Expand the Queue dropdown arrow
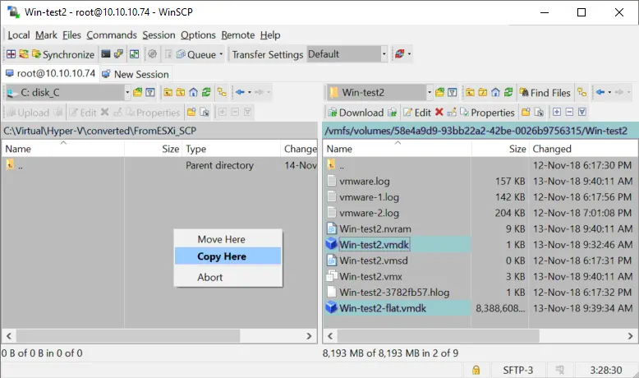The image size is (639, 378). coord(221,54)
